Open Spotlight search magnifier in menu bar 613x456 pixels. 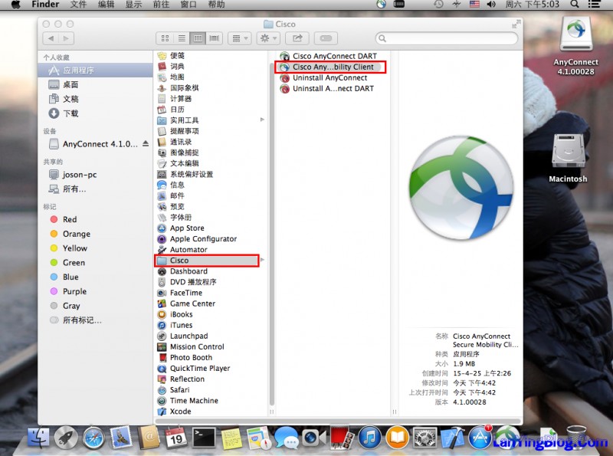tap(574, 5)
